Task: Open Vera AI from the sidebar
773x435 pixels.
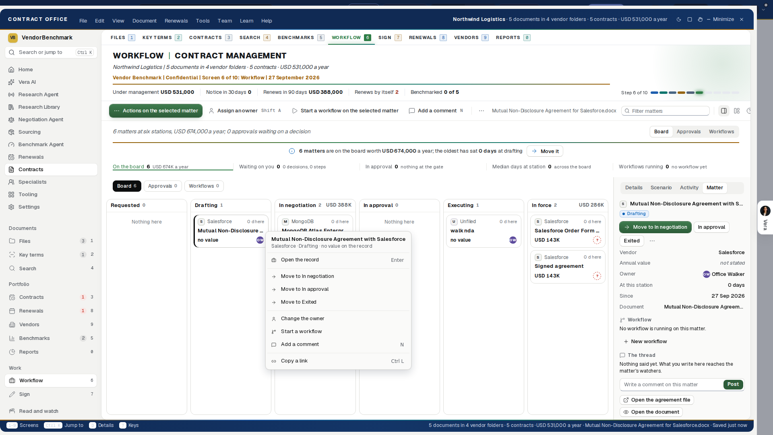Action: (x=51, y=82)
